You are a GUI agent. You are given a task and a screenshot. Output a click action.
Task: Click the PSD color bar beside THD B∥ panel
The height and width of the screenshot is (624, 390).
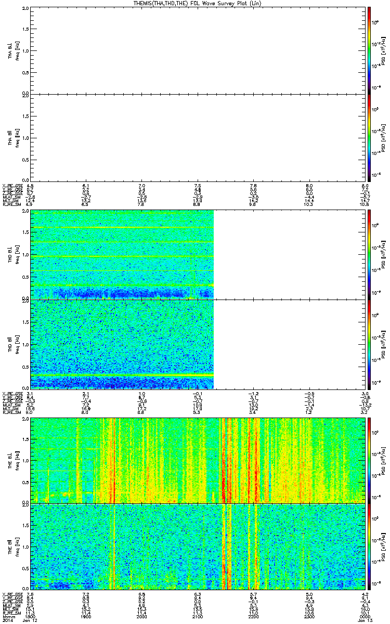369,344
